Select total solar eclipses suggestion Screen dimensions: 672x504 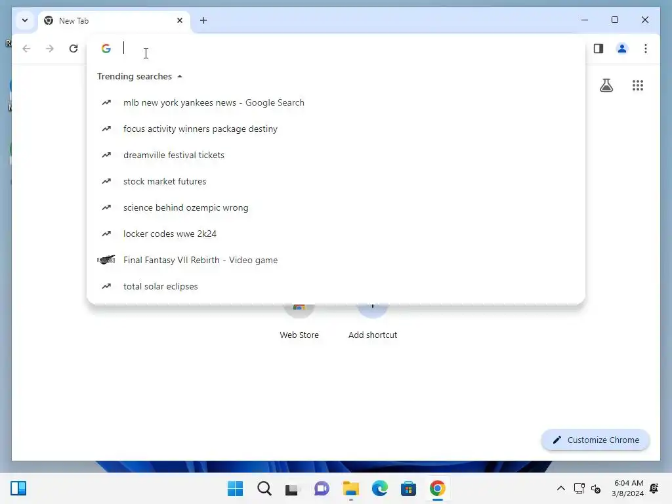point(335,286)
